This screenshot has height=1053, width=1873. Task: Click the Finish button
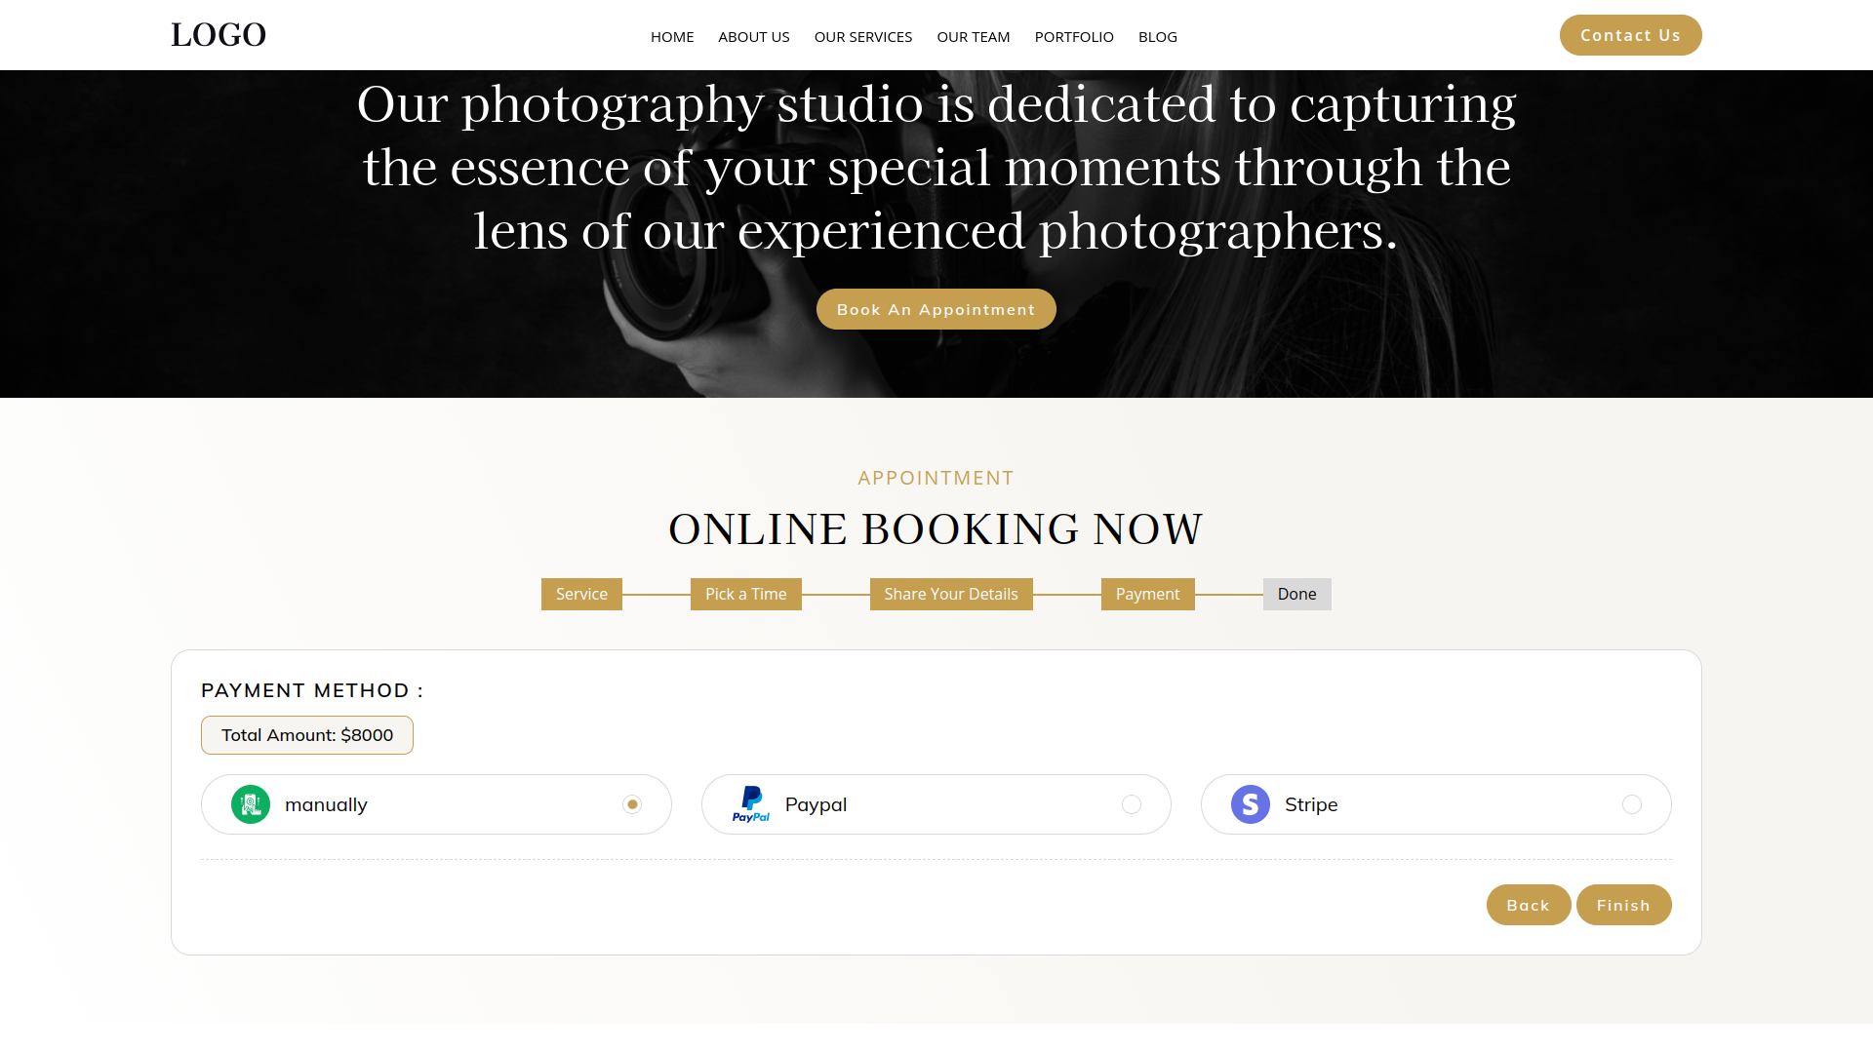pos(1624,905)
